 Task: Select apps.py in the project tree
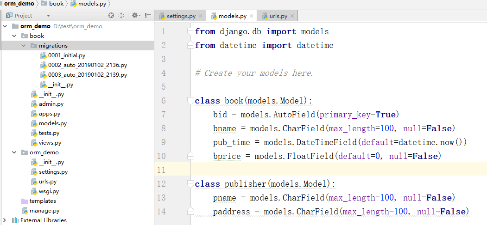(49, 114)
